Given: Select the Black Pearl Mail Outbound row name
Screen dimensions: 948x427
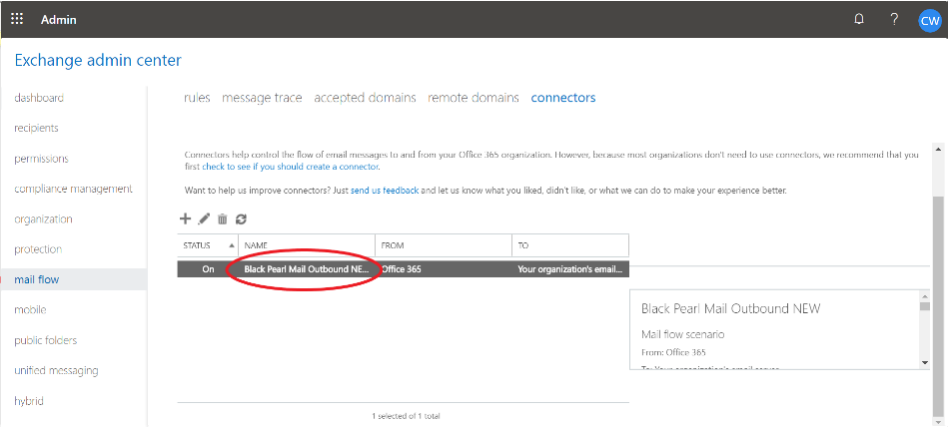Looking at the screenshot, I should pos(306,269).
